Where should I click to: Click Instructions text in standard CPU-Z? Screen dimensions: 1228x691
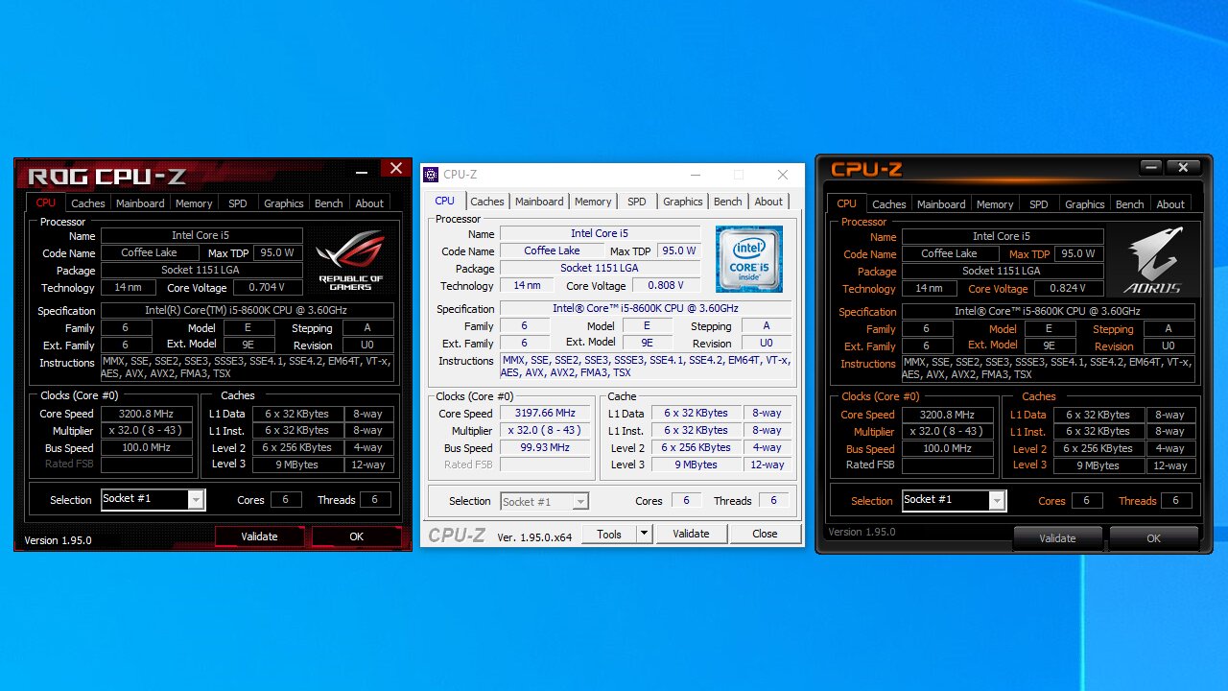point(646,367)
